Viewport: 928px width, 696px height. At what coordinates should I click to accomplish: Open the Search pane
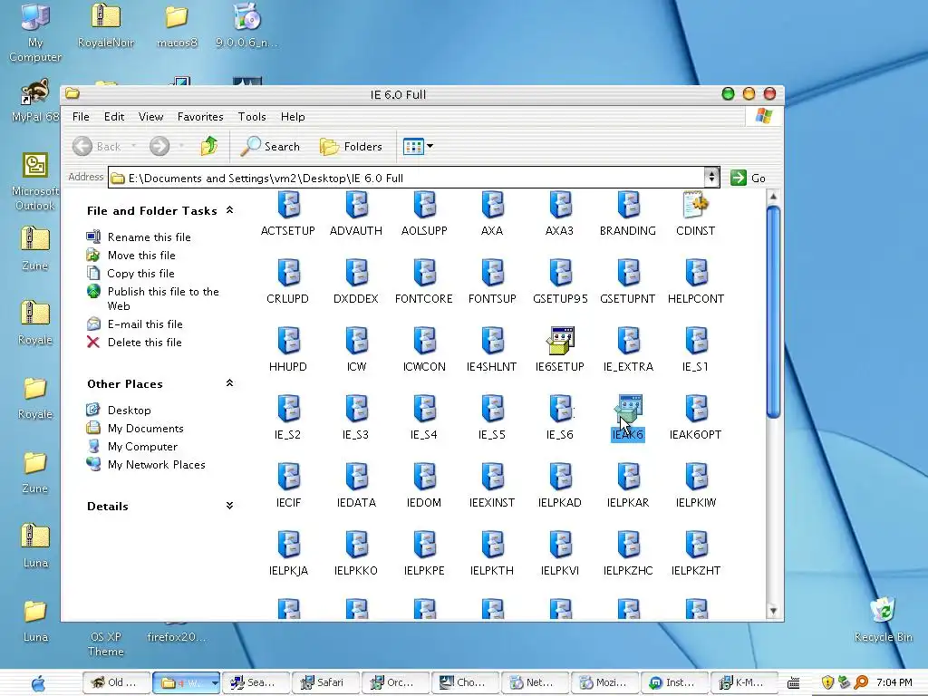[x=270, y=146]
